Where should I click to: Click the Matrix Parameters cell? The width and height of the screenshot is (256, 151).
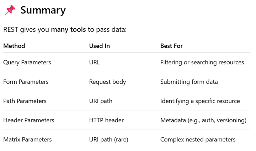[28, 139]
